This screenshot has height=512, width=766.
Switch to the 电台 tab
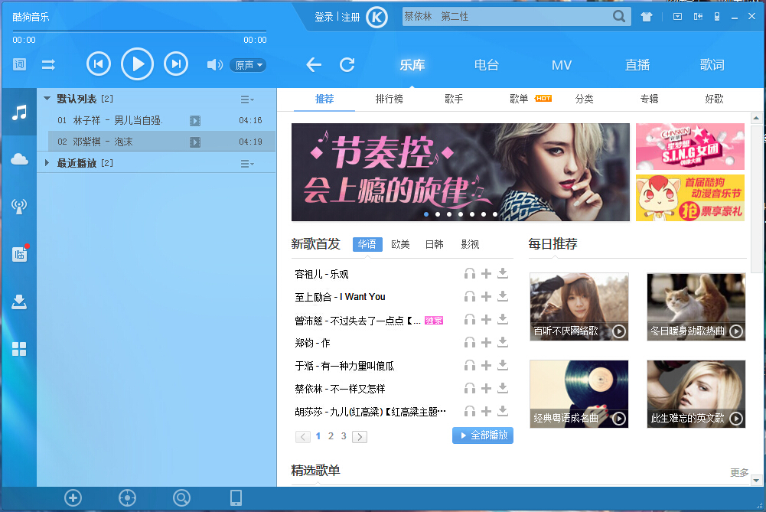pos(487,65)
